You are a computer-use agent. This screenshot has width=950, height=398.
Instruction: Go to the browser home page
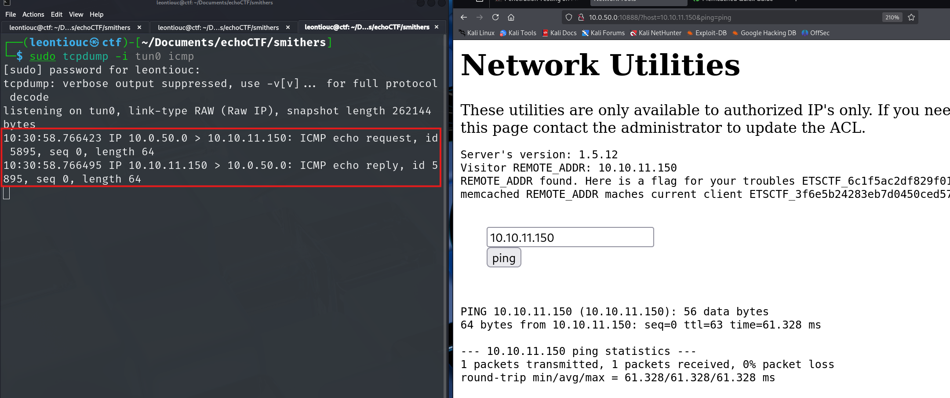click(511, 17)
